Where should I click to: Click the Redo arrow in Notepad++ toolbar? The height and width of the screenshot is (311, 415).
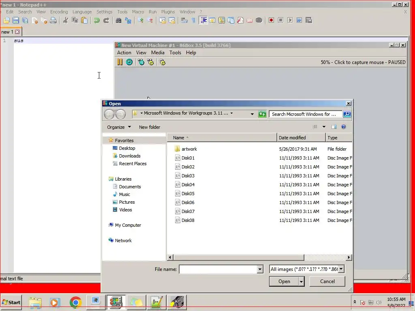click(x=106, y=20)
